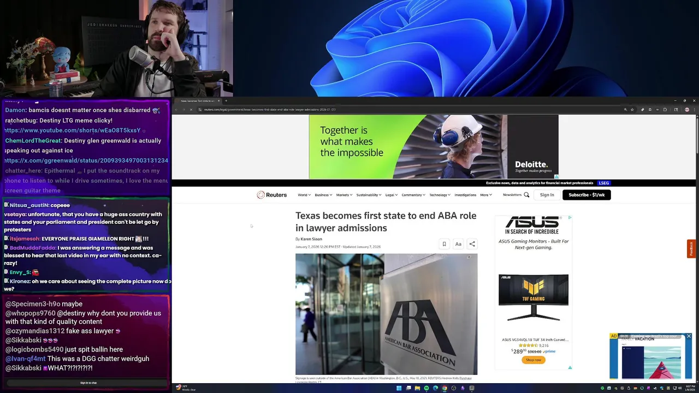This screenshot has width=699, height=393.
Task: Open the browser three-dot menu
Action: [x=694, y=110]
